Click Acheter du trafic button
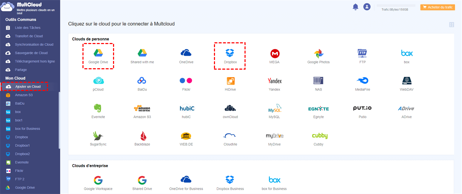The image size is (462, 194). [437, 7]
